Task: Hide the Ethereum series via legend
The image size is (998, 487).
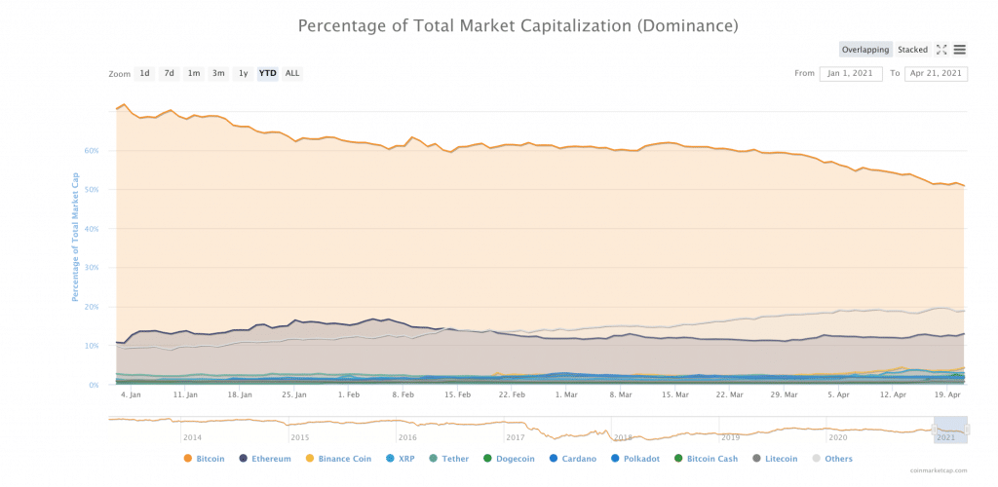Action: [265, 459]
